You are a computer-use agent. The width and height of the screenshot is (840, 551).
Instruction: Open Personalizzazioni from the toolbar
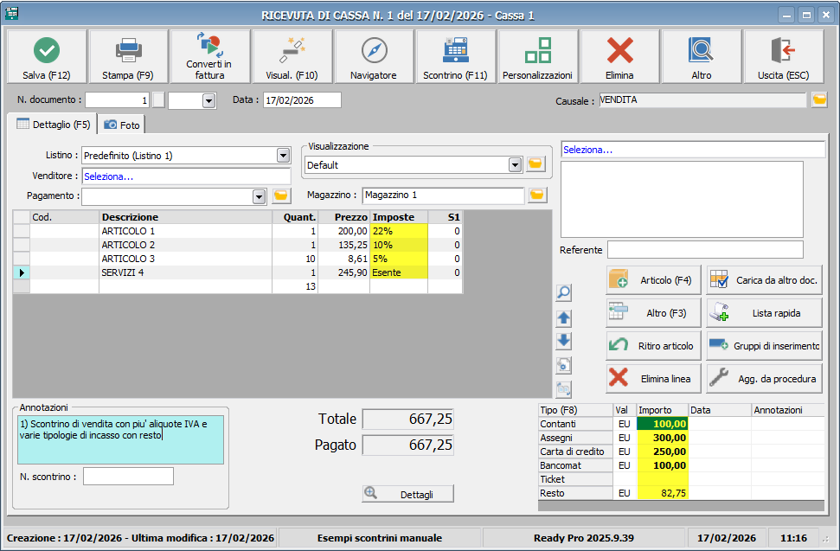coord(537,51)
